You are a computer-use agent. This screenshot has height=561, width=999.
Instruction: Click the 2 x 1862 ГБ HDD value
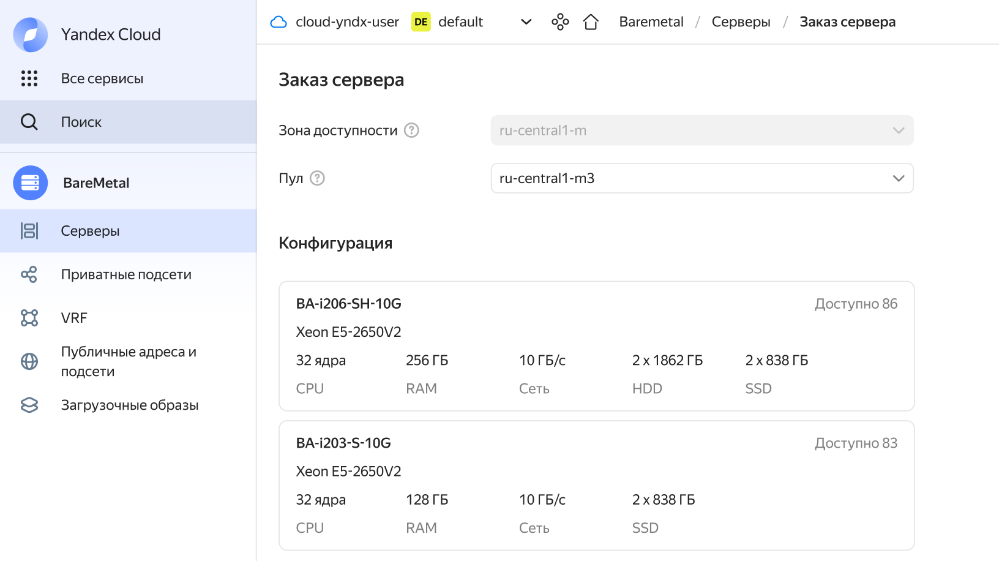pyautogui.click(x=667, y=360)
